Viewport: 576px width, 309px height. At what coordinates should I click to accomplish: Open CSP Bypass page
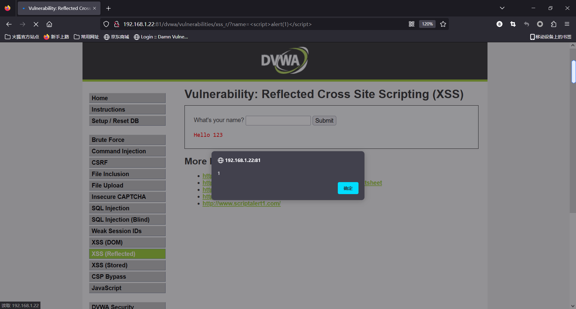127,277
